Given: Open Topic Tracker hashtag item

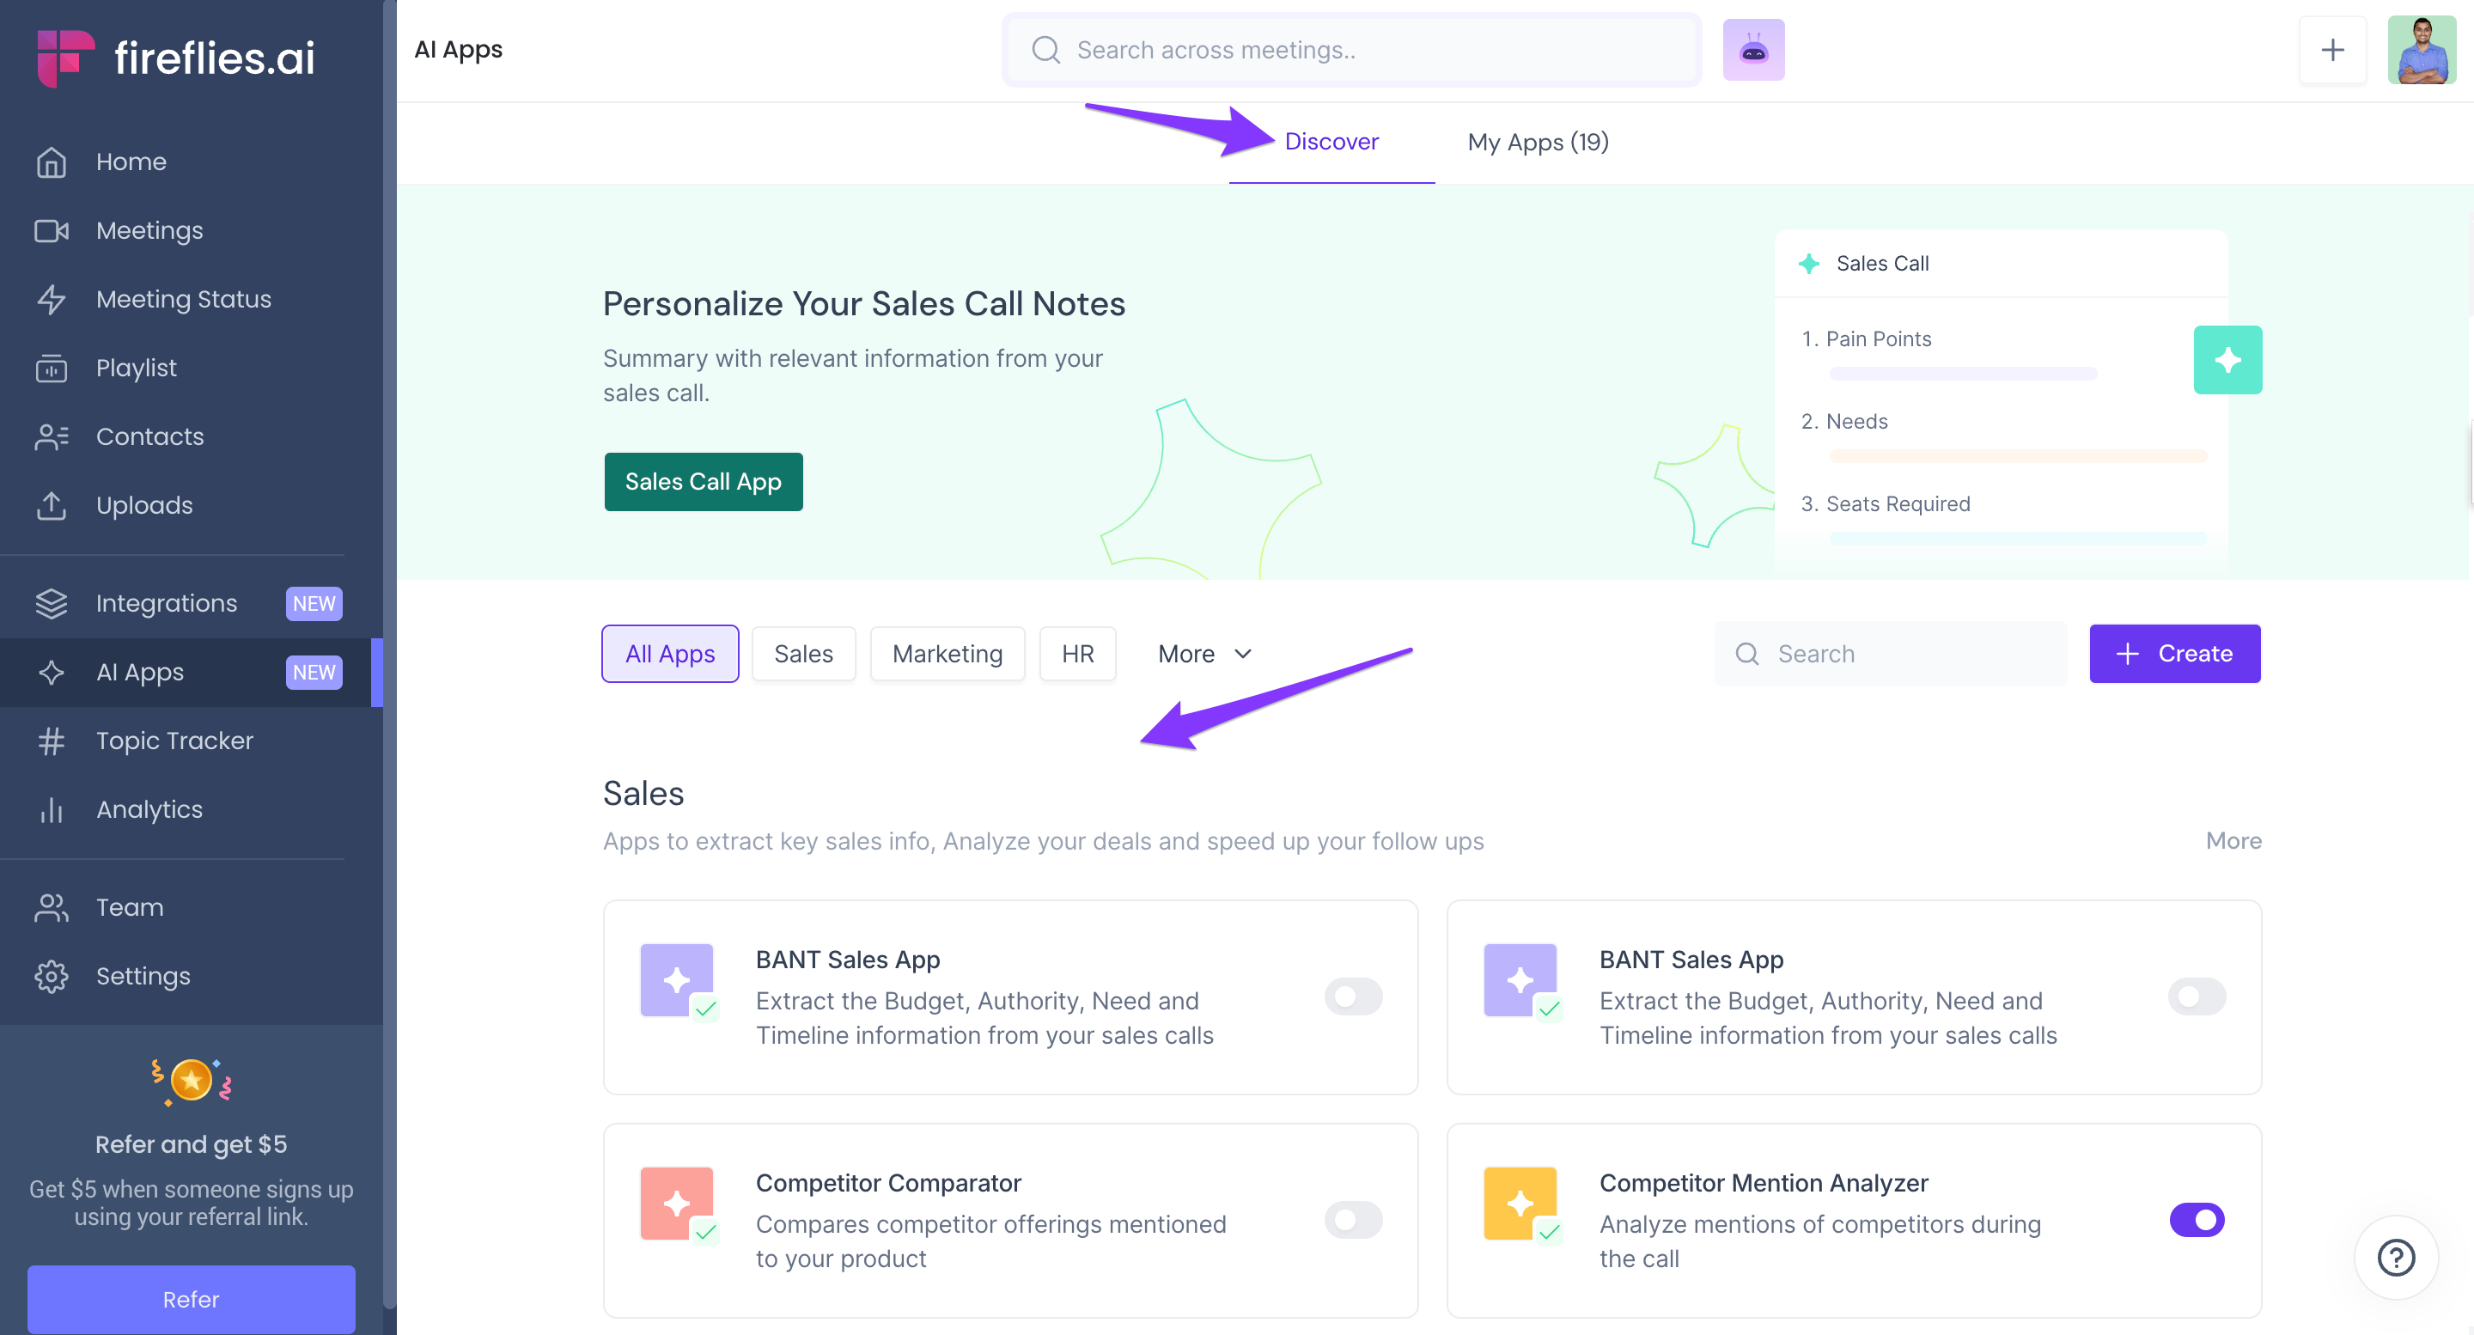Looking at the screenshot, I should [174, 741].
